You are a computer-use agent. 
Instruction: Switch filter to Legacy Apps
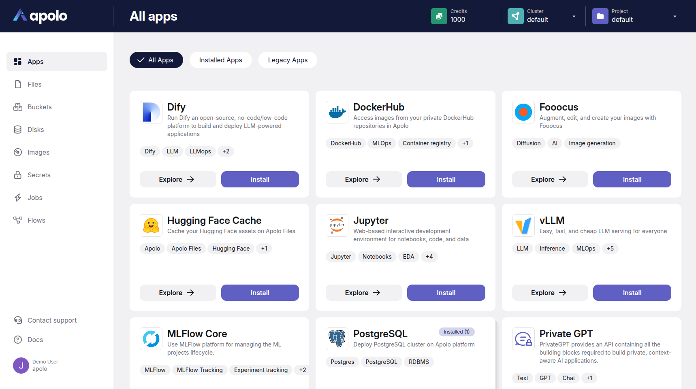(x=288, y=60)
